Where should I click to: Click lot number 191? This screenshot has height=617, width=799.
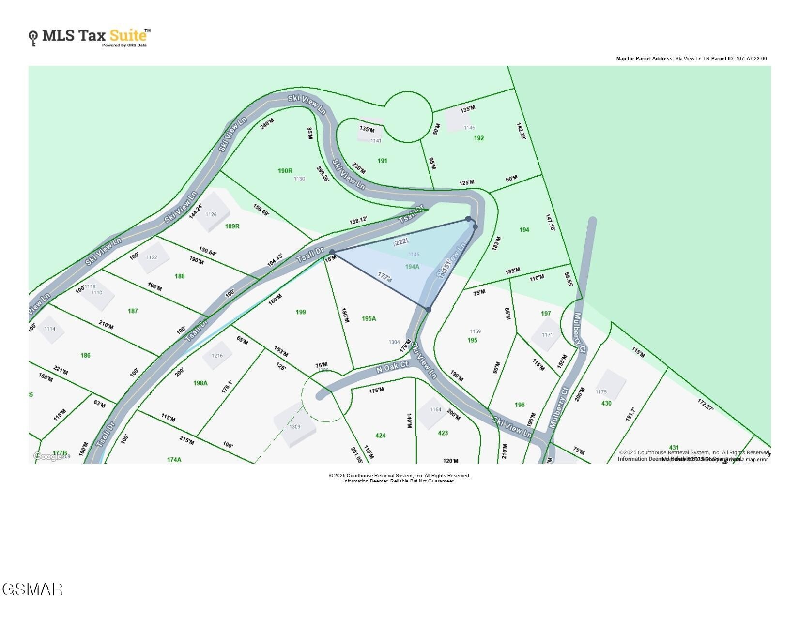pyautogui.click(x=383, y=161)
